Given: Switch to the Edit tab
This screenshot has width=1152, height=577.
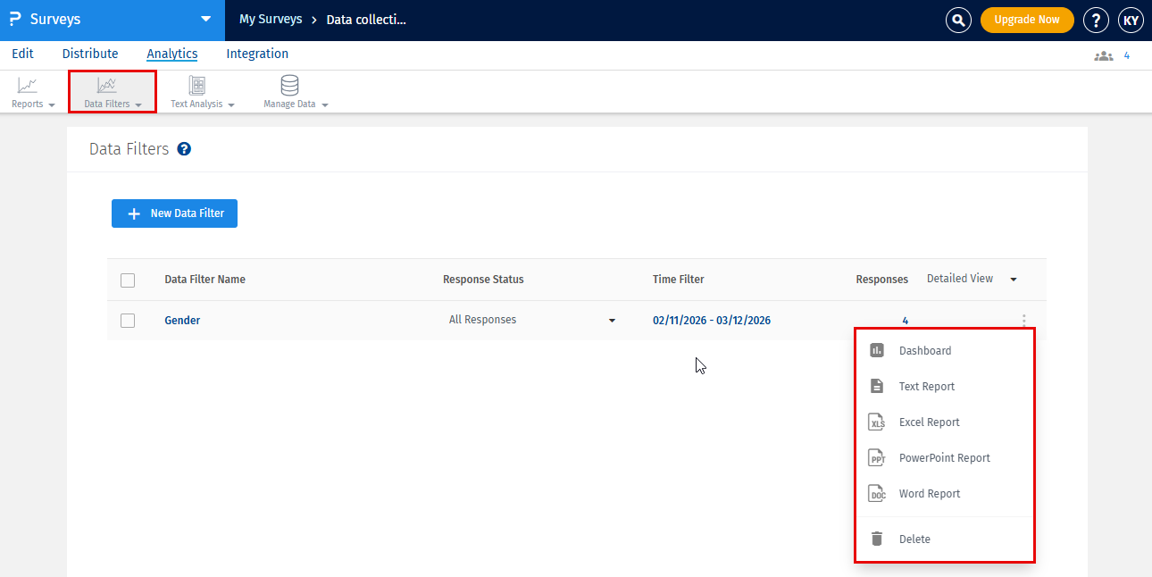Looking at the screenshot, I should click(23, 54).
